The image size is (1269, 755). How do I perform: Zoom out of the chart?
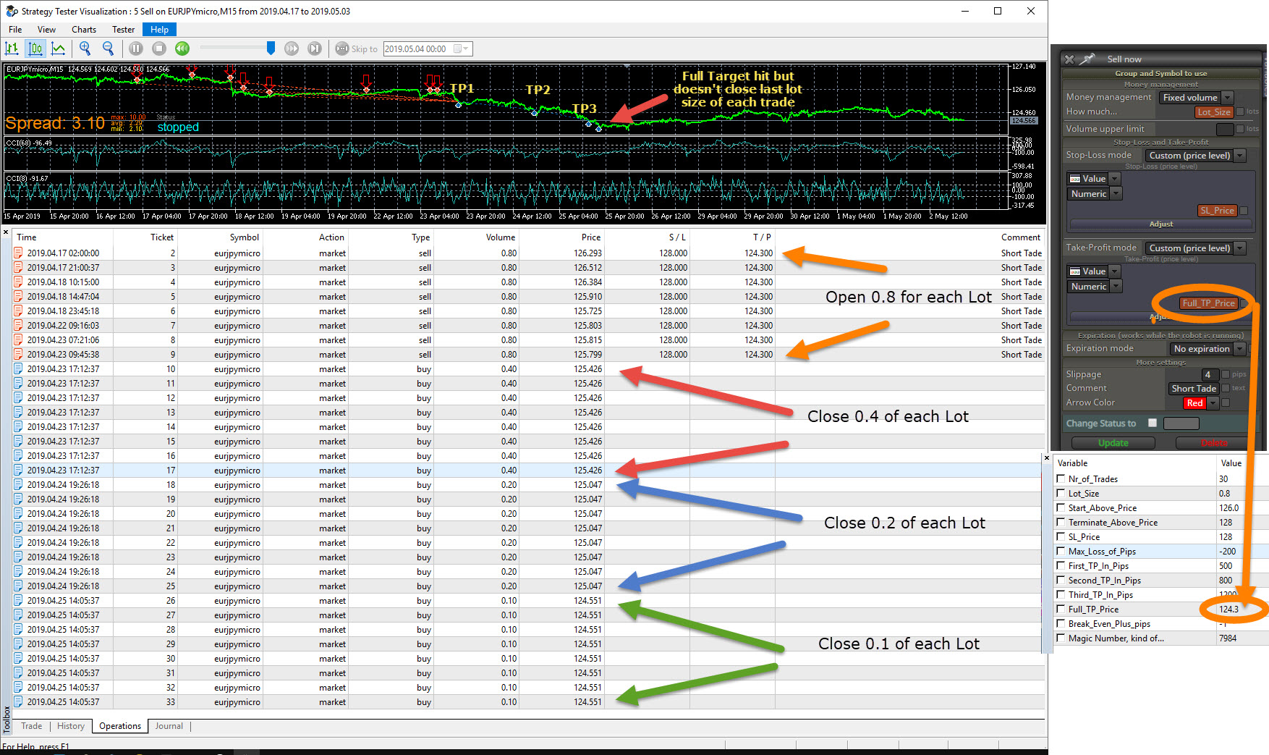109,48
